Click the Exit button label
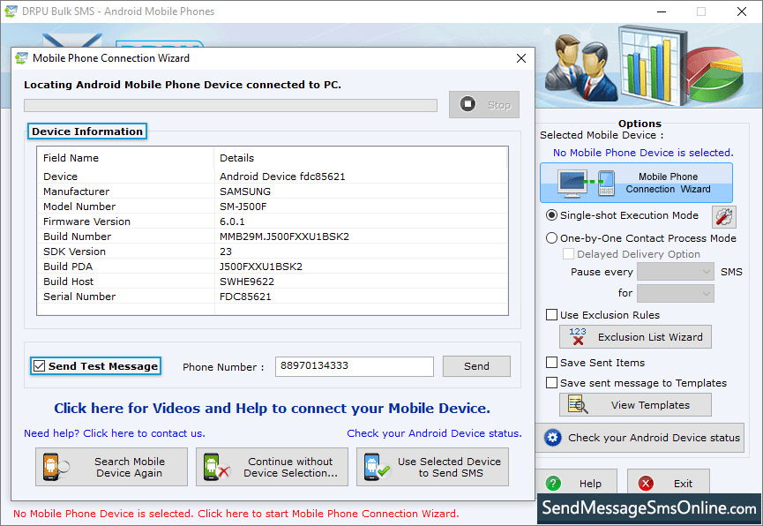The image size is (763, 526). 683,484
